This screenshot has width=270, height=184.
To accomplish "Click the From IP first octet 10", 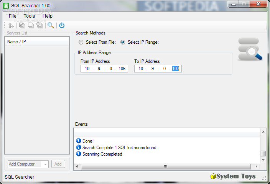I will [x=87, y=69].
